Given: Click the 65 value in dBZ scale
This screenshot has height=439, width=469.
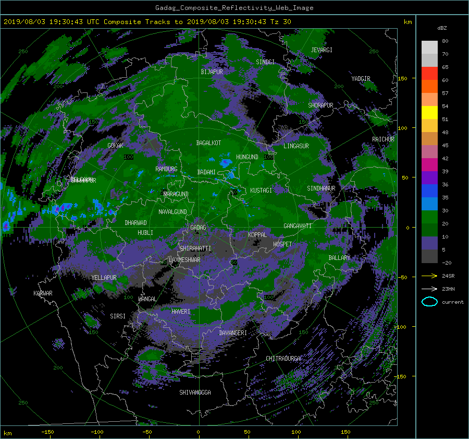Looking at the screenshot, I should [445, 67].
